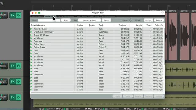Open the Options menu button
The image size is (196, 110).
[x=159, y=20]
